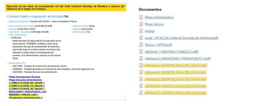Click the 'Importe (sin impuestos)' label
271x106 pixels.
click(20, 32)
